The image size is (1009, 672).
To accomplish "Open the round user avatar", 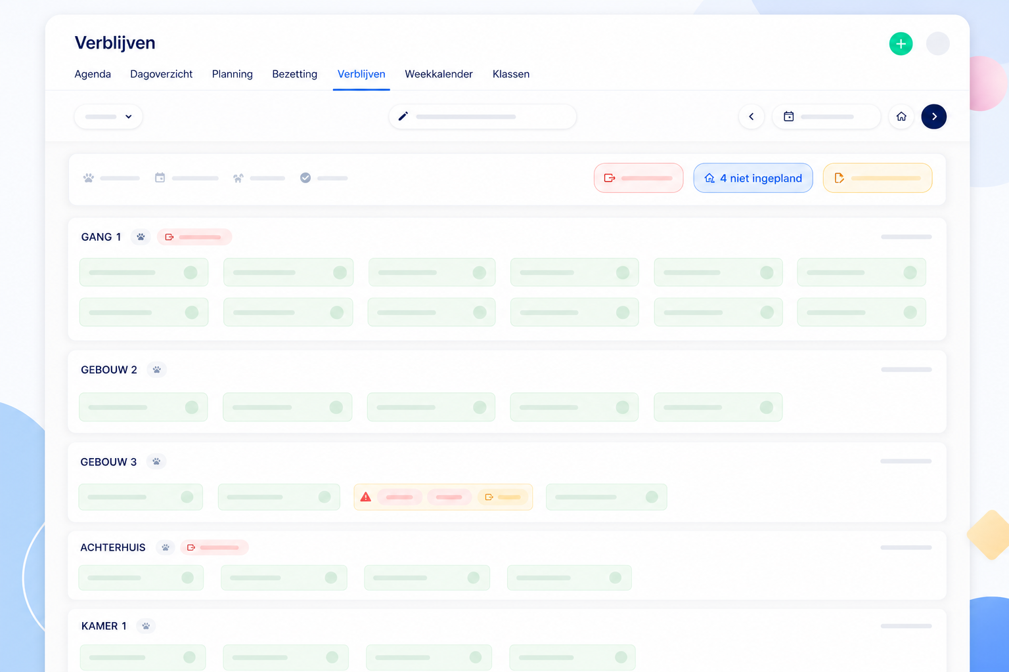I will (x=937, y=44).
